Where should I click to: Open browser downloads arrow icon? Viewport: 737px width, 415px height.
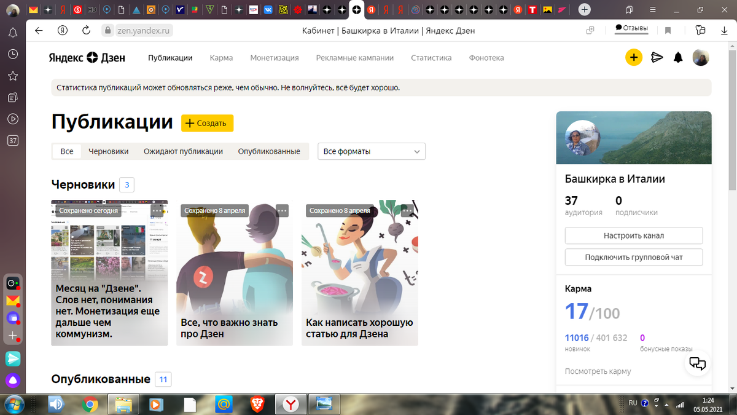723,30
